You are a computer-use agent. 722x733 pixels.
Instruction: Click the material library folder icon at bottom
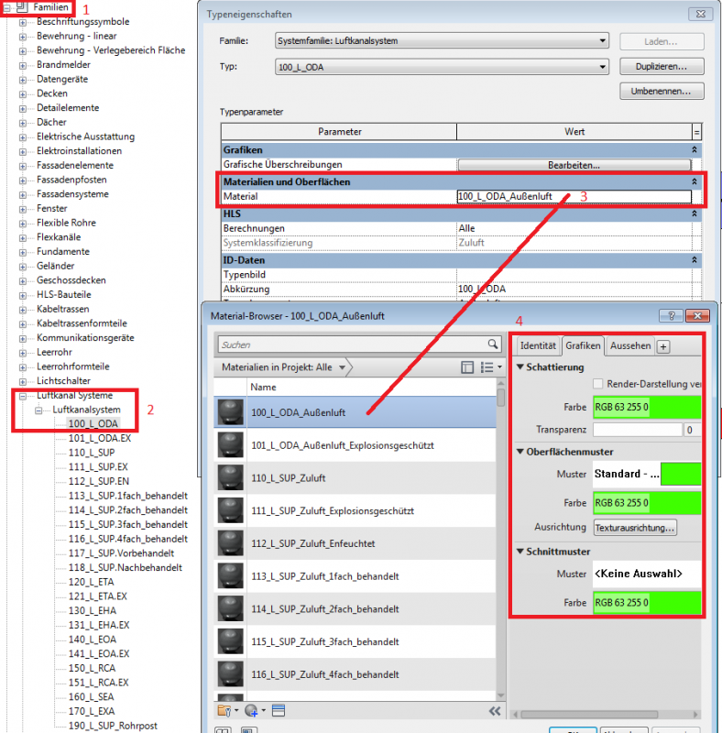coord(223,710)
